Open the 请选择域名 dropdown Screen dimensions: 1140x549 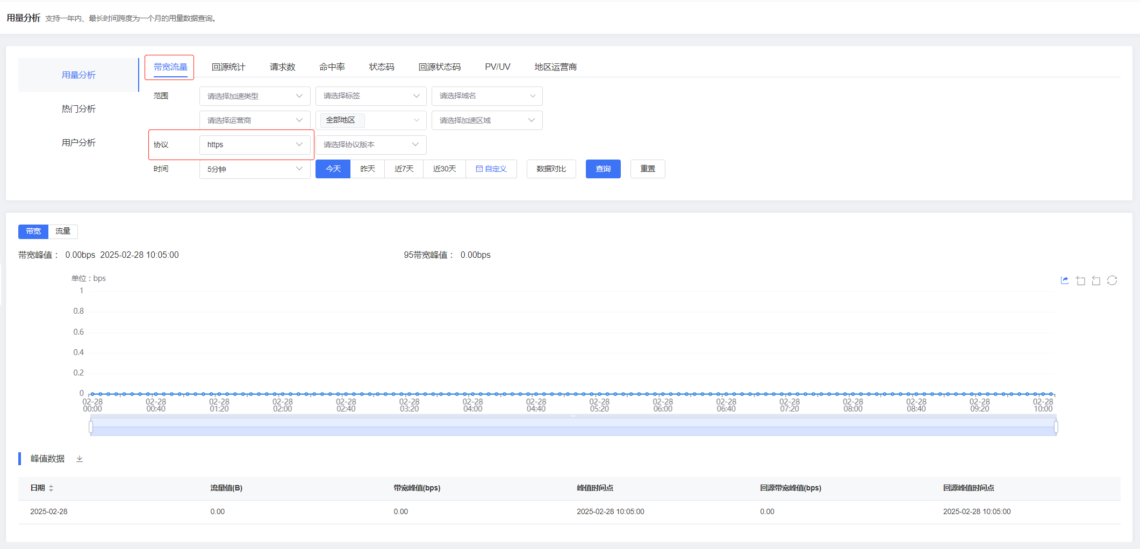tap(487, 96)
